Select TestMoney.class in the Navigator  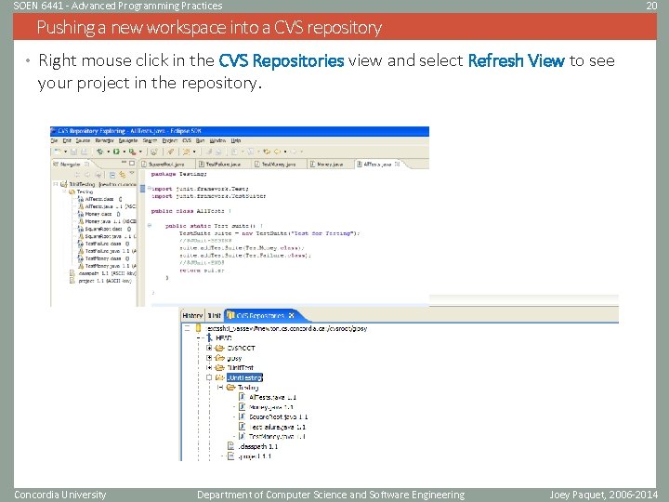tap(103, 258)
